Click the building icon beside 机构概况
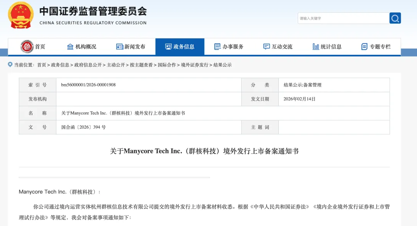 click(70, 47)
